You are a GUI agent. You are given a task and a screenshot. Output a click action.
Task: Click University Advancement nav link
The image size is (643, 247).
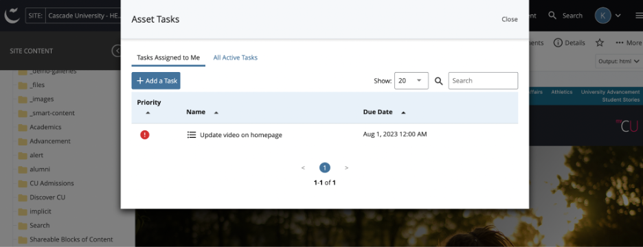(610, 92)
